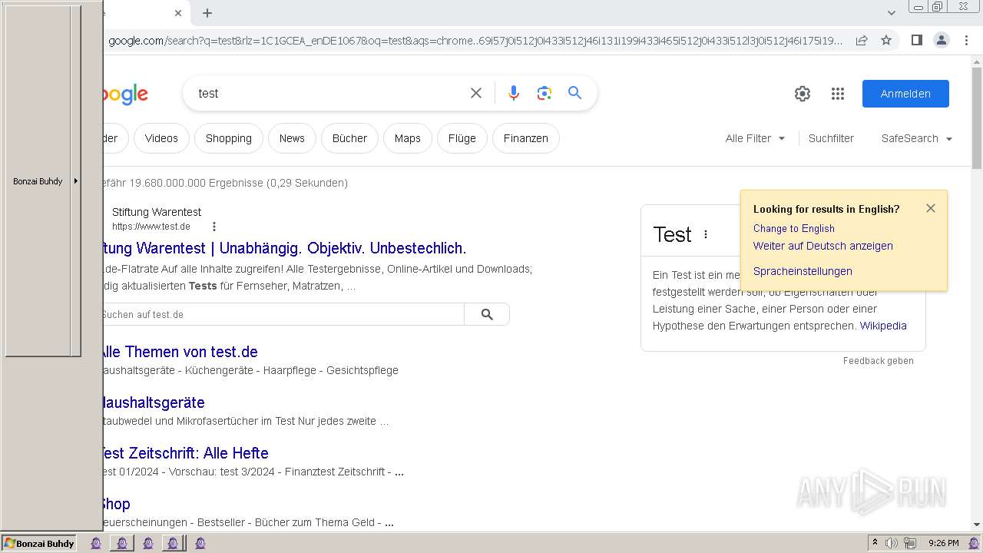The image size is (983, 553).
Task: Close the language suggestion popup
Action: click(x=931, y=208)
